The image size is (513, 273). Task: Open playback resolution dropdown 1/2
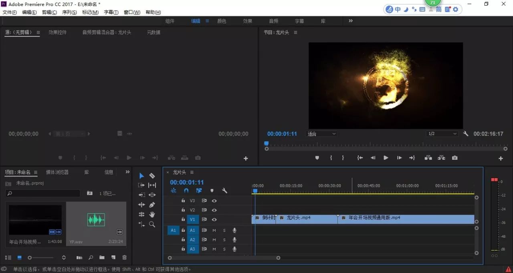point(442,134)
